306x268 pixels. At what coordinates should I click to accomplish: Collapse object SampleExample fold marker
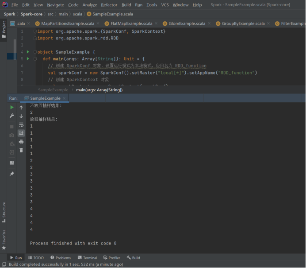35,52
